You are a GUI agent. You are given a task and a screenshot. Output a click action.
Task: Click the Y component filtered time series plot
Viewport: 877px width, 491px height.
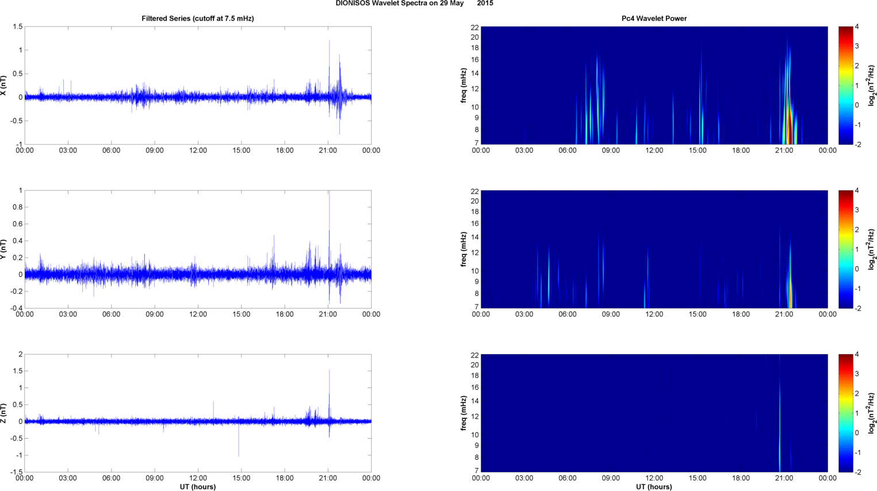pyautogui.click(x=198, y=249)
